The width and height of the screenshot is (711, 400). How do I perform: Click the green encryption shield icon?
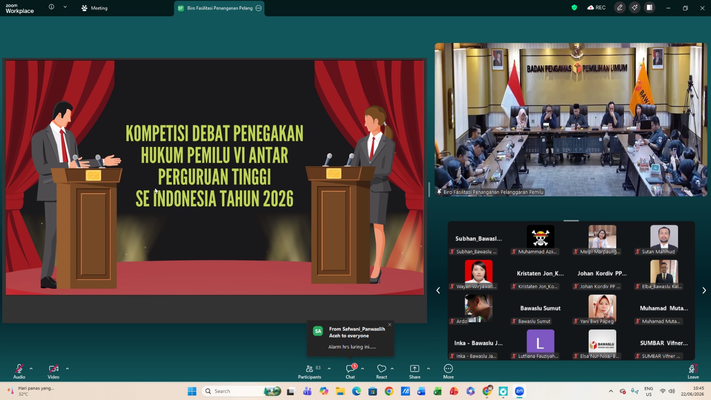574,8
